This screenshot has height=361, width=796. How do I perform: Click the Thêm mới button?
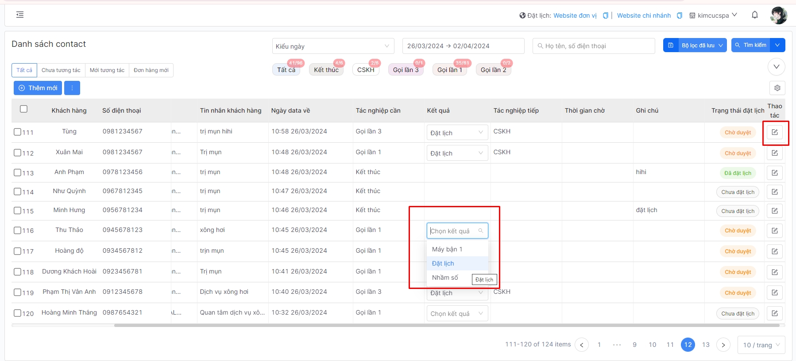[x=38, y=88]
